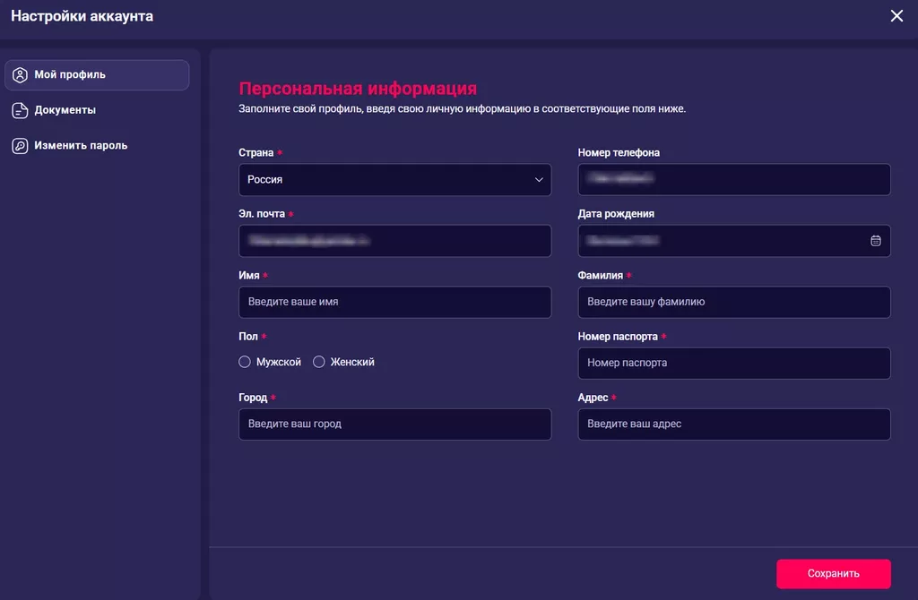Click the Номер телефона field
This screenshot has width=918, height=600.
point(733,180)
